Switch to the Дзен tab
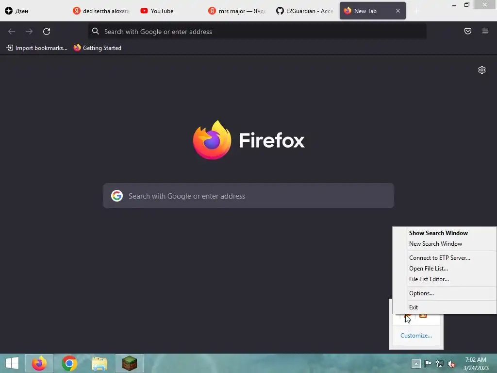497x373 pixels. [x=33, y=11]
